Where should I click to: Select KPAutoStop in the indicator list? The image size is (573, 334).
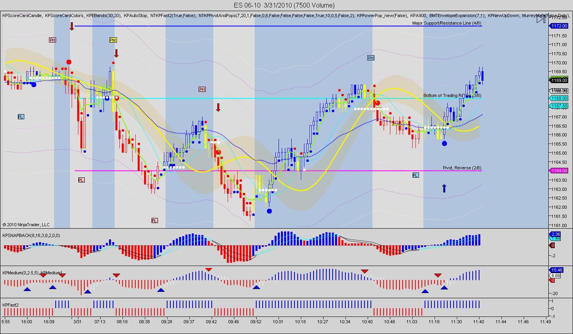135,16
